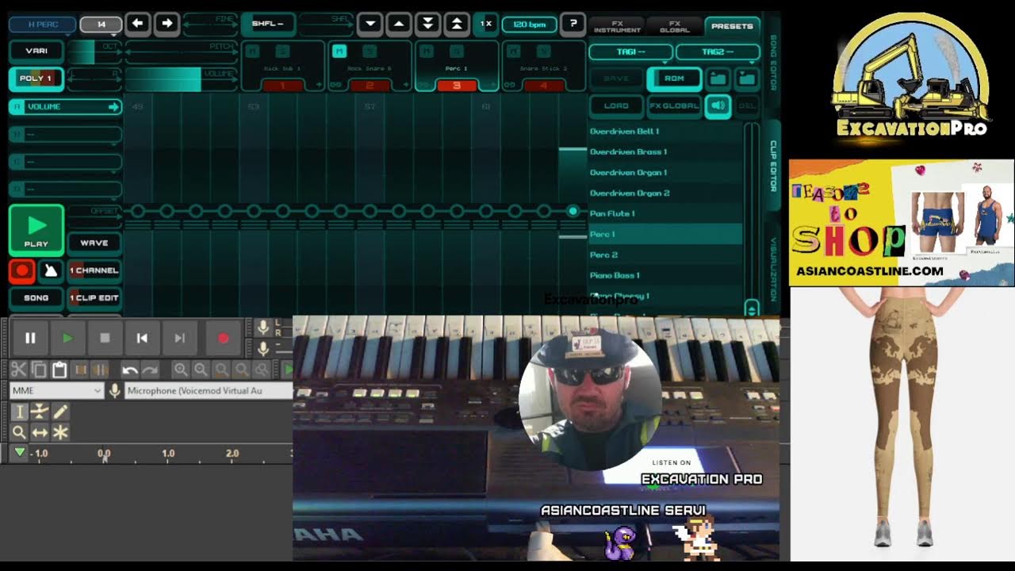Fit selection to width zoom icon
This screenshot has width=1015, height=571.
coord(221,370)
